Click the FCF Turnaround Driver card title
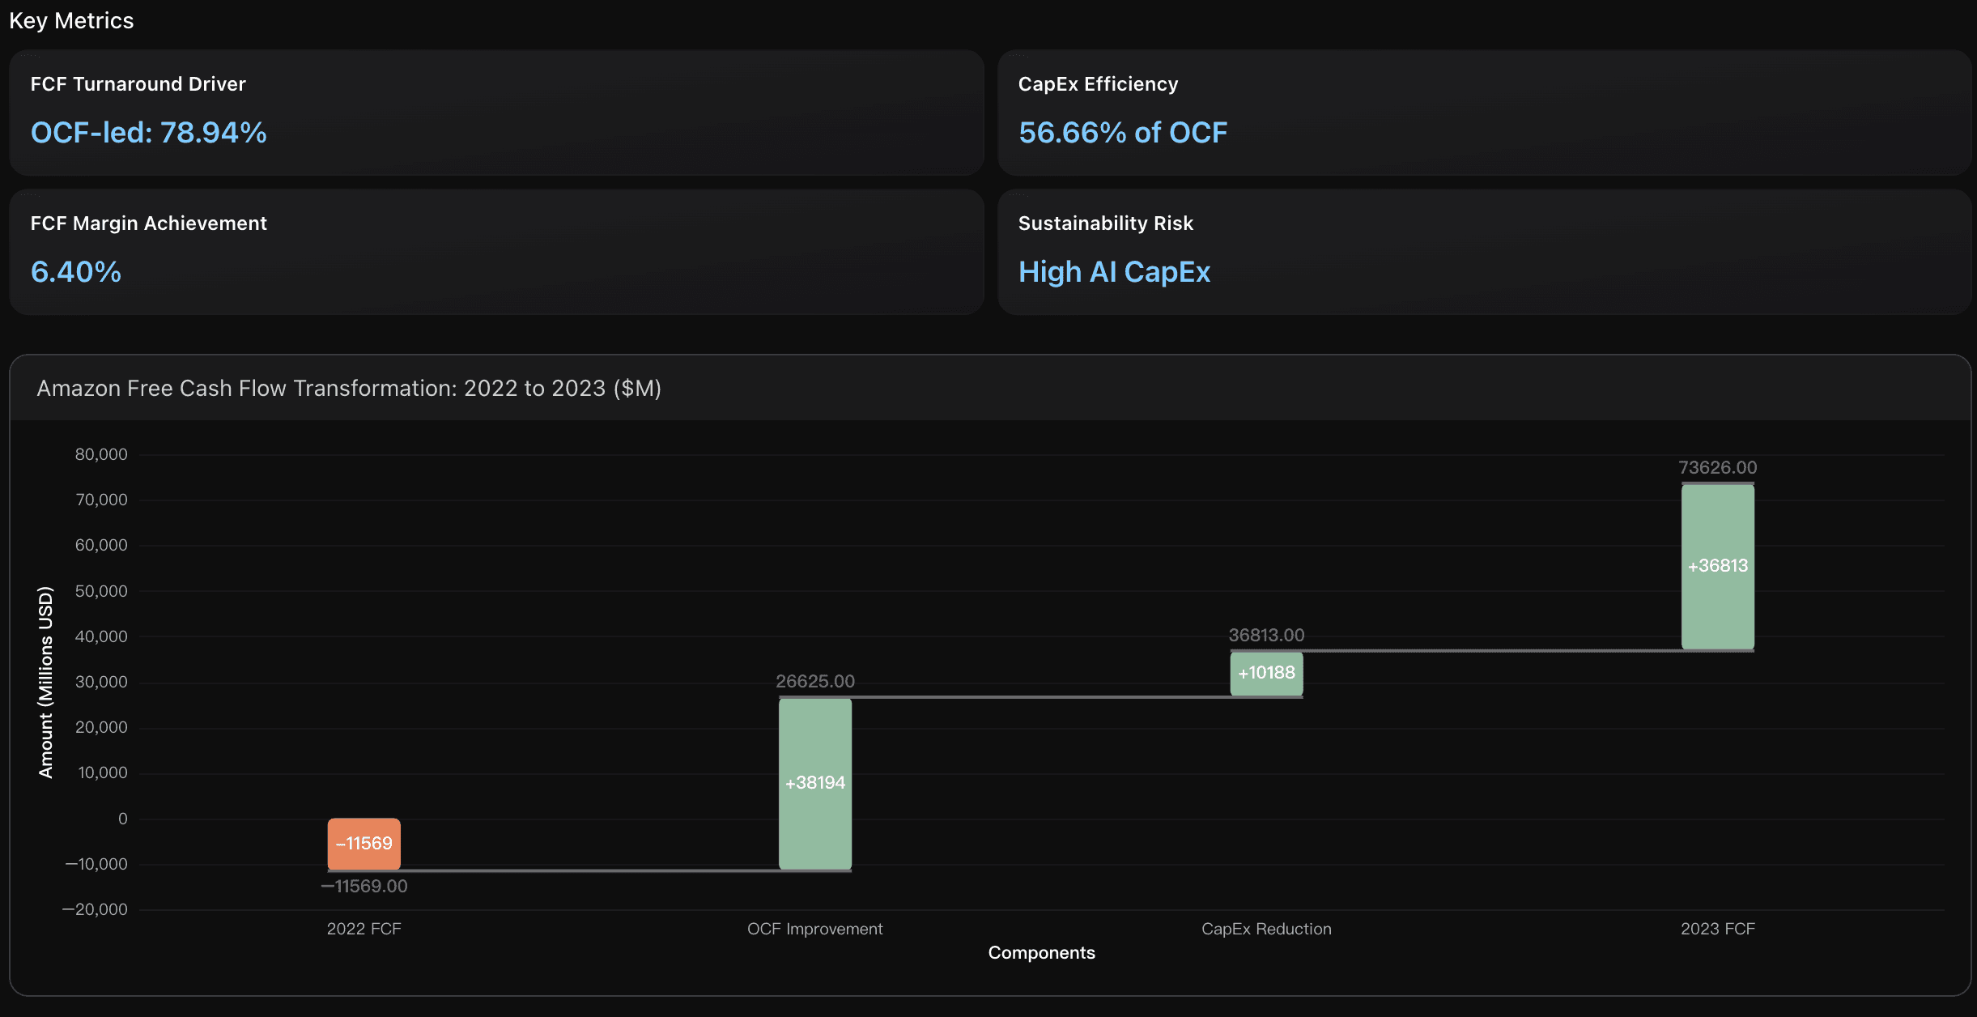Viewport: 1977px width, 1017px height. pyautogui.click(x=138, y=84)
